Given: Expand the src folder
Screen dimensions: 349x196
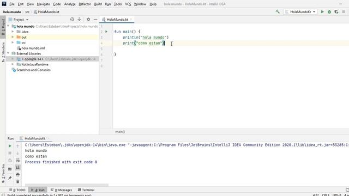Looking at the screenshot, I should pyautogui.click(x=13, y=42).
